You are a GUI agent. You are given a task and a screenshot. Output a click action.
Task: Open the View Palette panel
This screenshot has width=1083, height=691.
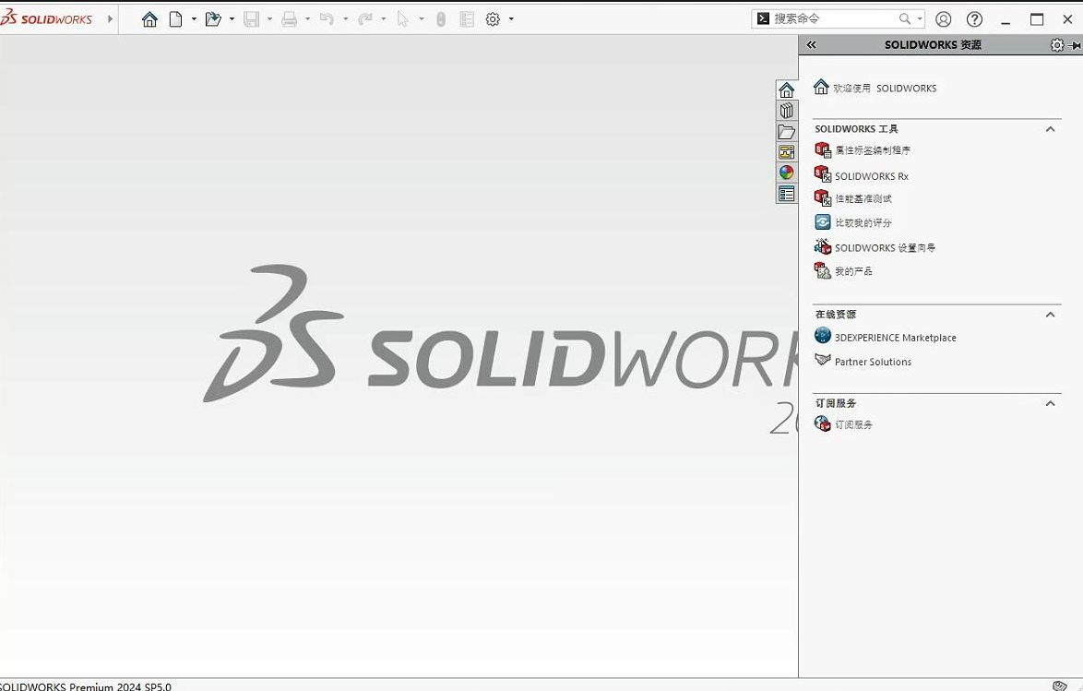click(x=786, y=151)
